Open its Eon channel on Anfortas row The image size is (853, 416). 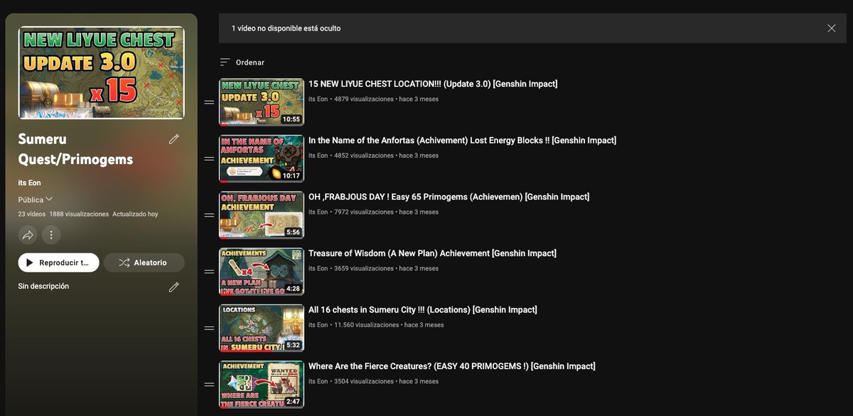coord(318,155)
